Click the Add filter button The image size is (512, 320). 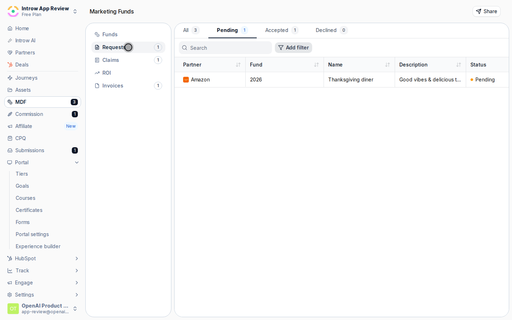coord(293,48)
